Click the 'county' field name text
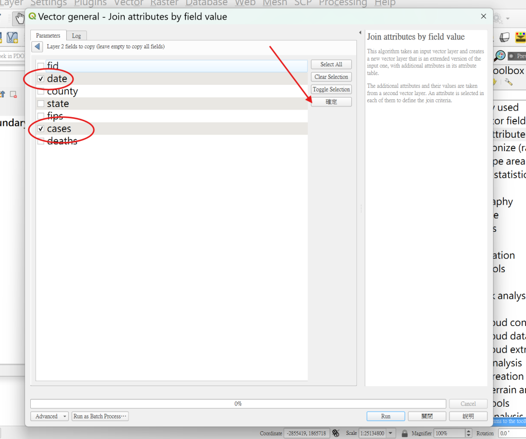The height and width of the screenshot is (439, 526). click(62, 91)
